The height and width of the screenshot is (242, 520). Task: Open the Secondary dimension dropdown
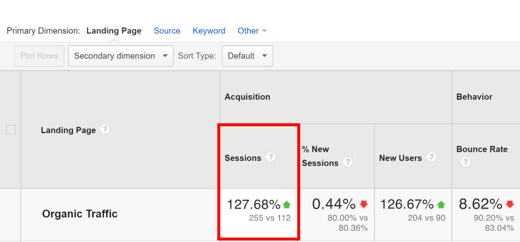click(121, 56)
